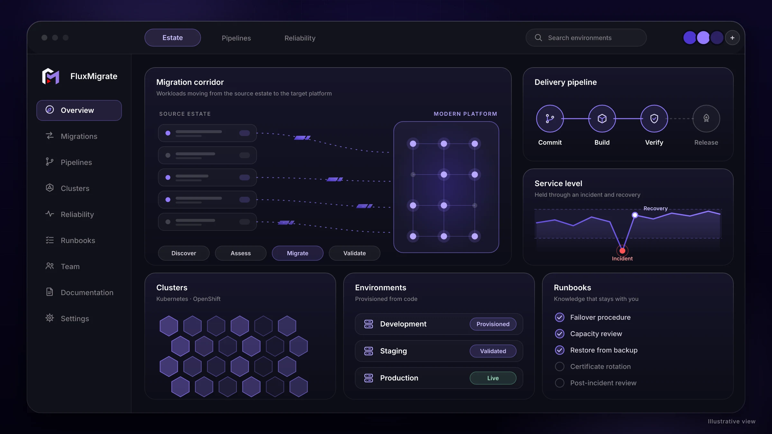
Task: Select the Migrate phase pill
Action: coord(298,253)
